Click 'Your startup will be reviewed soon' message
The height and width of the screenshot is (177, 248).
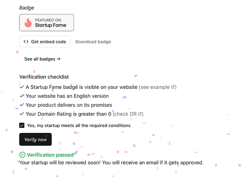click(111, 163)
